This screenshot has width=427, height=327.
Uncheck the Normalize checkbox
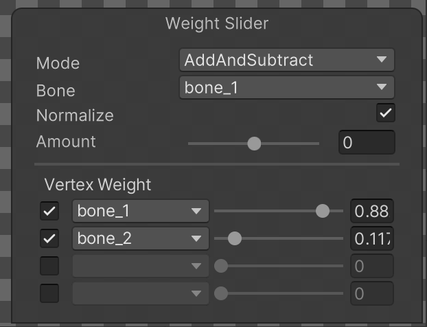386,113
